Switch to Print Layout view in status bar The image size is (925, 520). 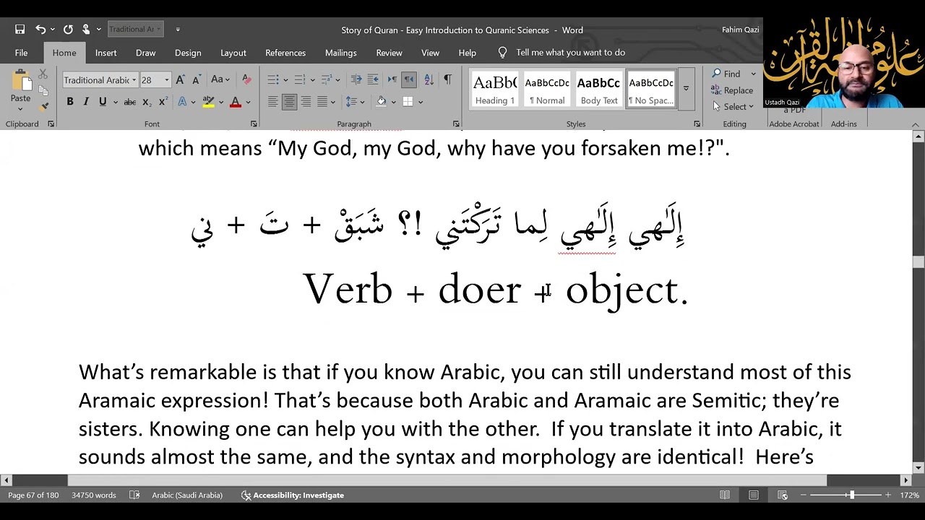point(753,495)
